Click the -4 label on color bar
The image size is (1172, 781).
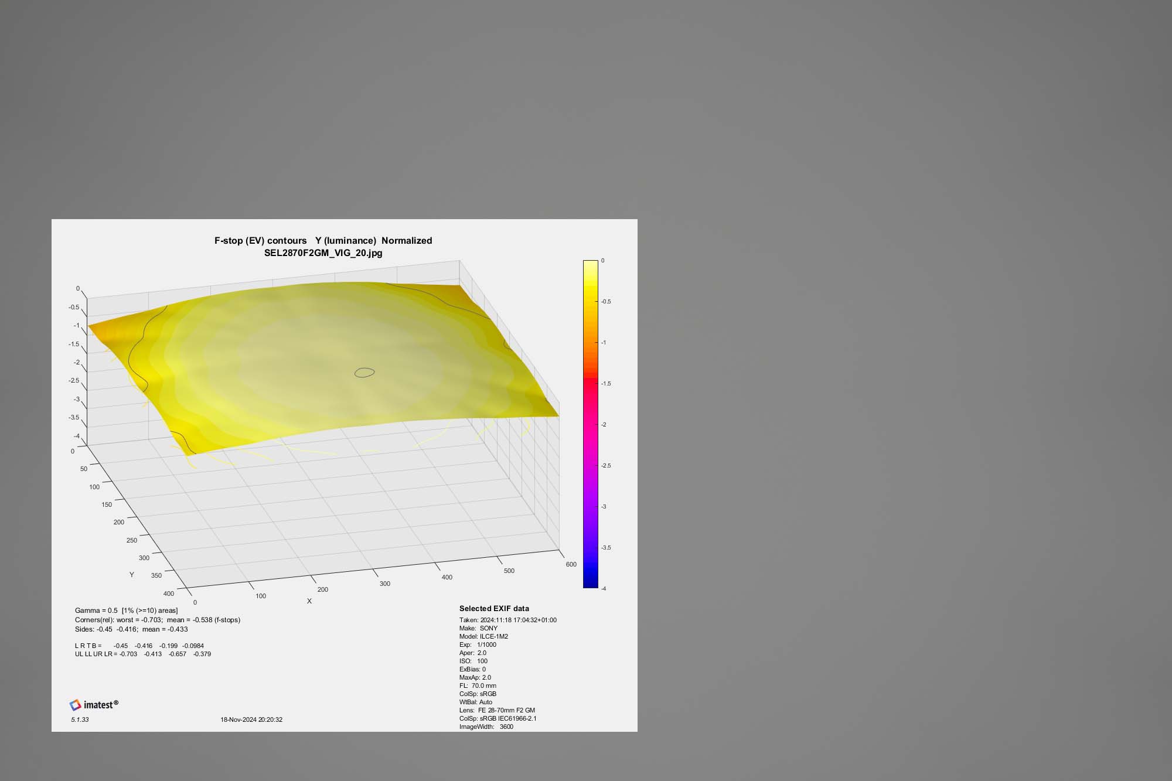(604, 588)
